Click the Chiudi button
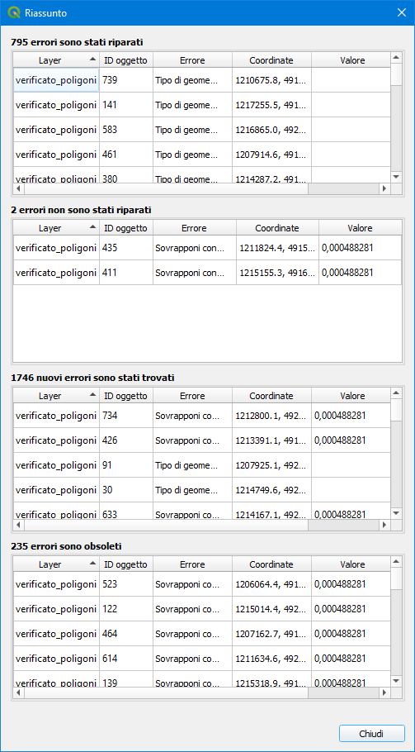 pos(372,734)
